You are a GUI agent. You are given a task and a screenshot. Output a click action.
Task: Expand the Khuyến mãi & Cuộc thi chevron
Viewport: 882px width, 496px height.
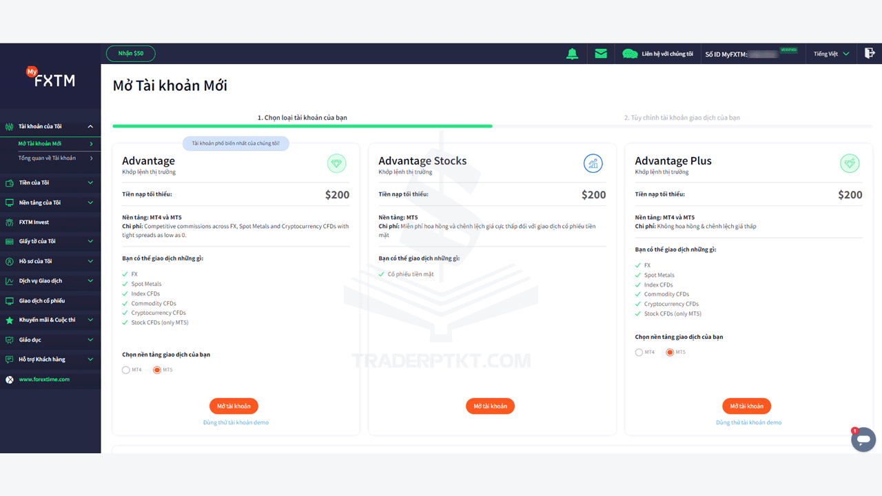pyautogui.click(x=90, y=320)
